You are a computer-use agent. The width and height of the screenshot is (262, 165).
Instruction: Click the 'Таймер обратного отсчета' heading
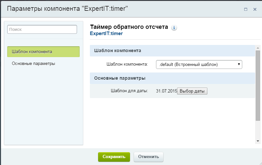pyautogui.click(x=129, y=27)
